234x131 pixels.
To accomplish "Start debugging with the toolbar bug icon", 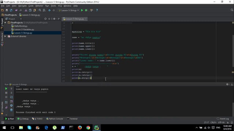I will (86, 10).
